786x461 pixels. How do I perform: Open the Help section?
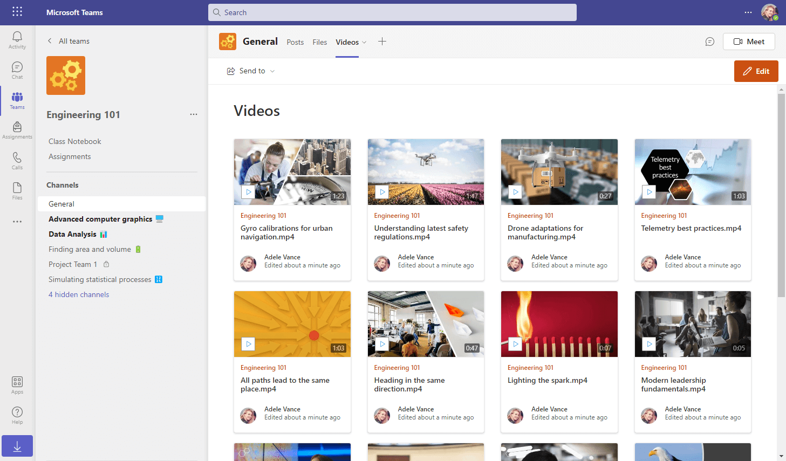click(17, 414)
